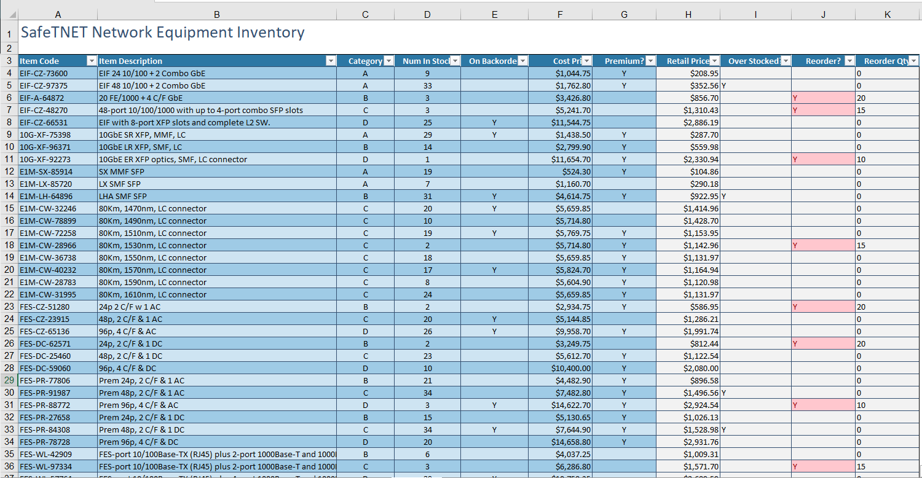This screenshot has width=922, height=478.
Task: Expand the Over Stocked? filter dropdown
Action: pos(786,61)
